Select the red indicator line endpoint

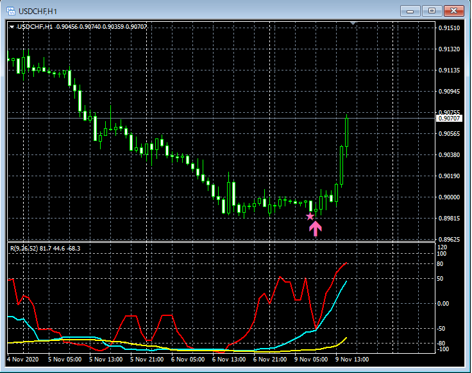[346, 263]
